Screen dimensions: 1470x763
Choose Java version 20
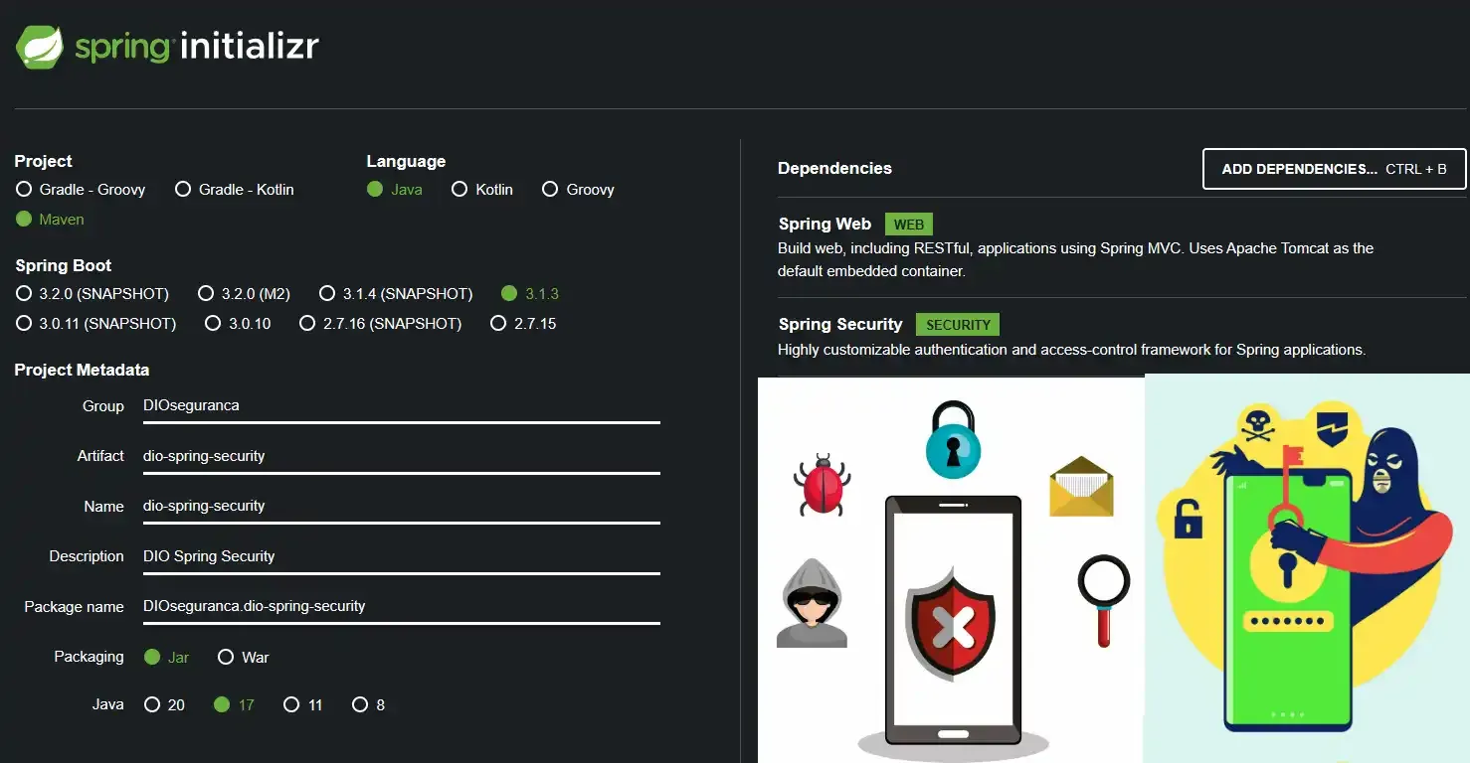click(165, 705)
